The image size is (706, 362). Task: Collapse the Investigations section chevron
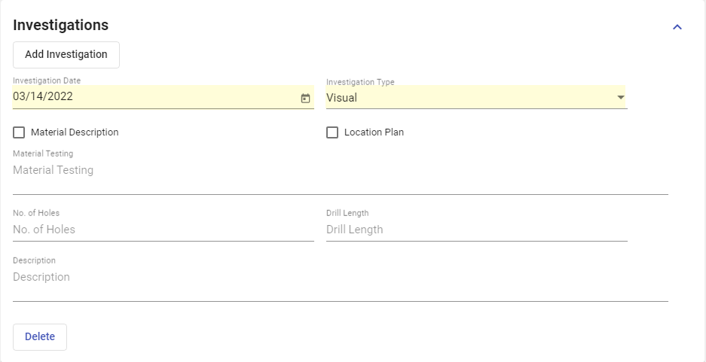677,27
